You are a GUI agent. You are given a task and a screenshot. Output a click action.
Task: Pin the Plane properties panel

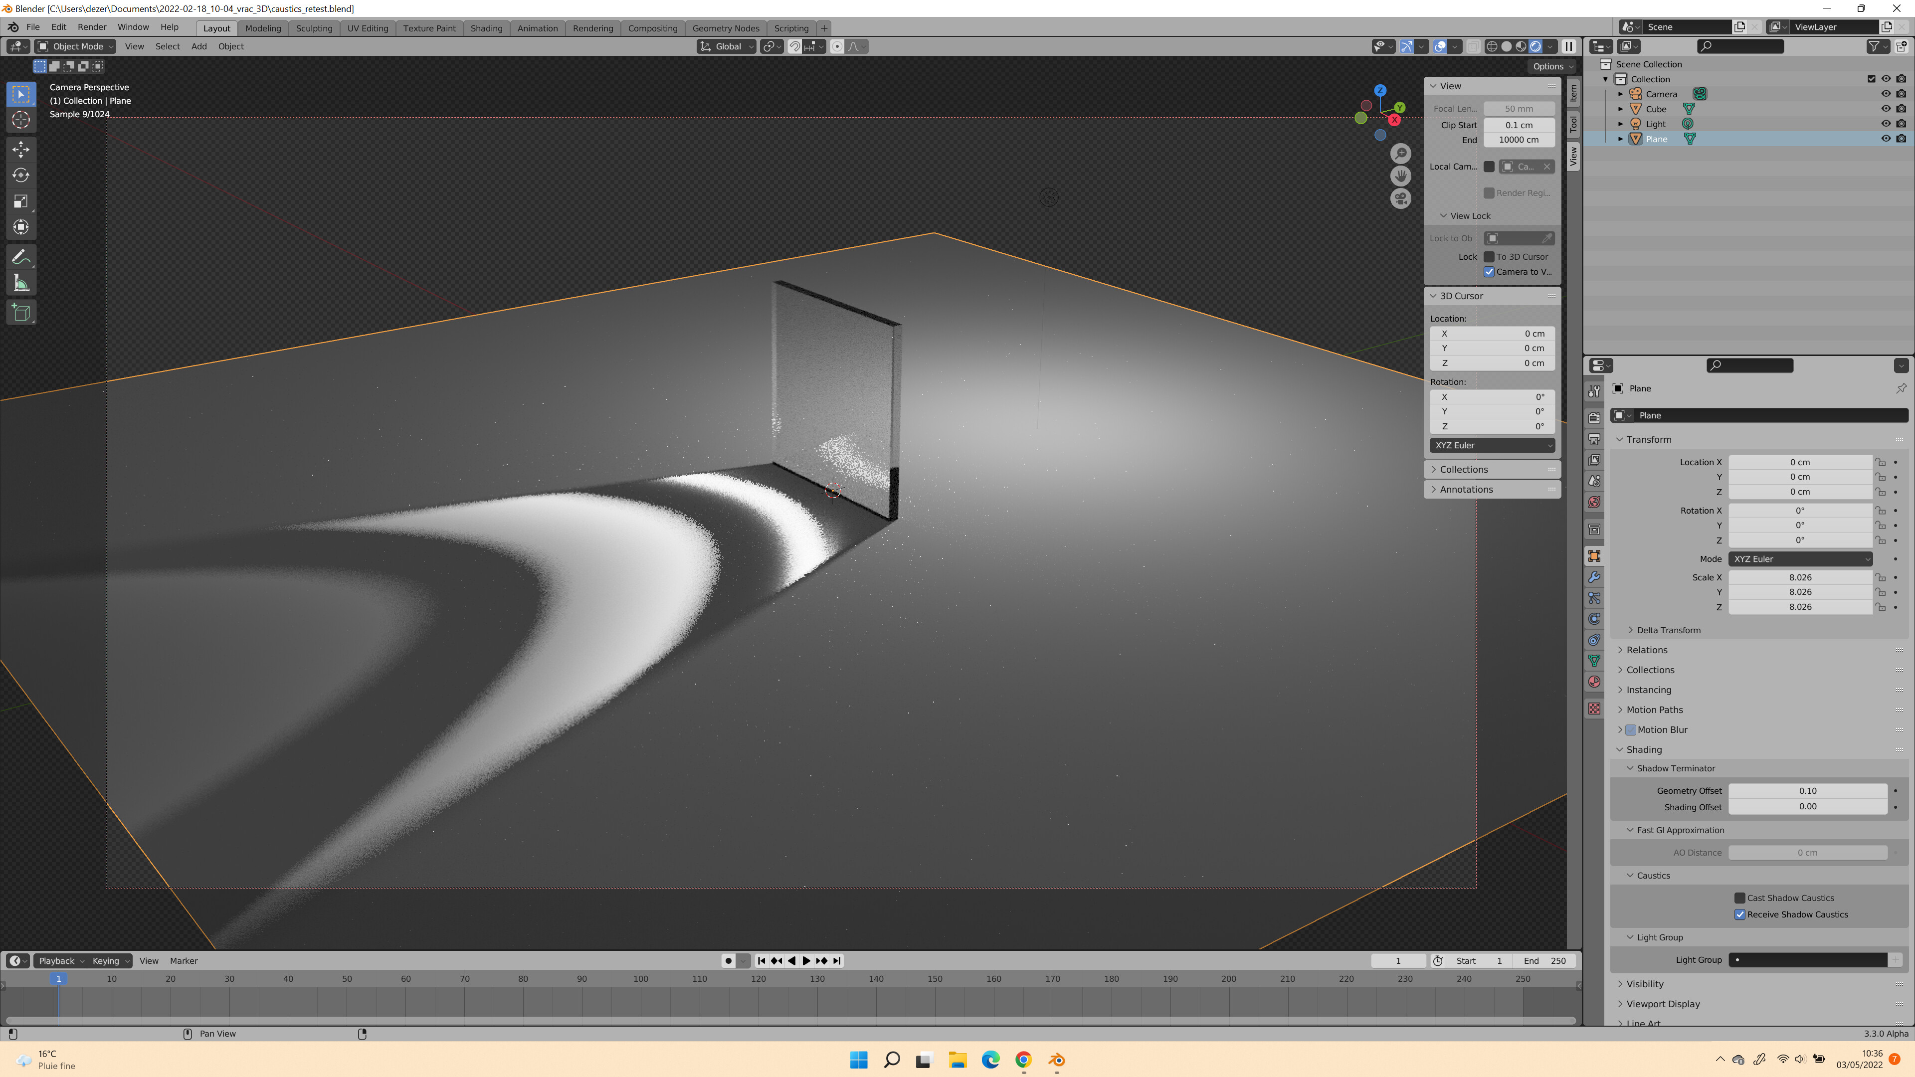[1901, 388]
